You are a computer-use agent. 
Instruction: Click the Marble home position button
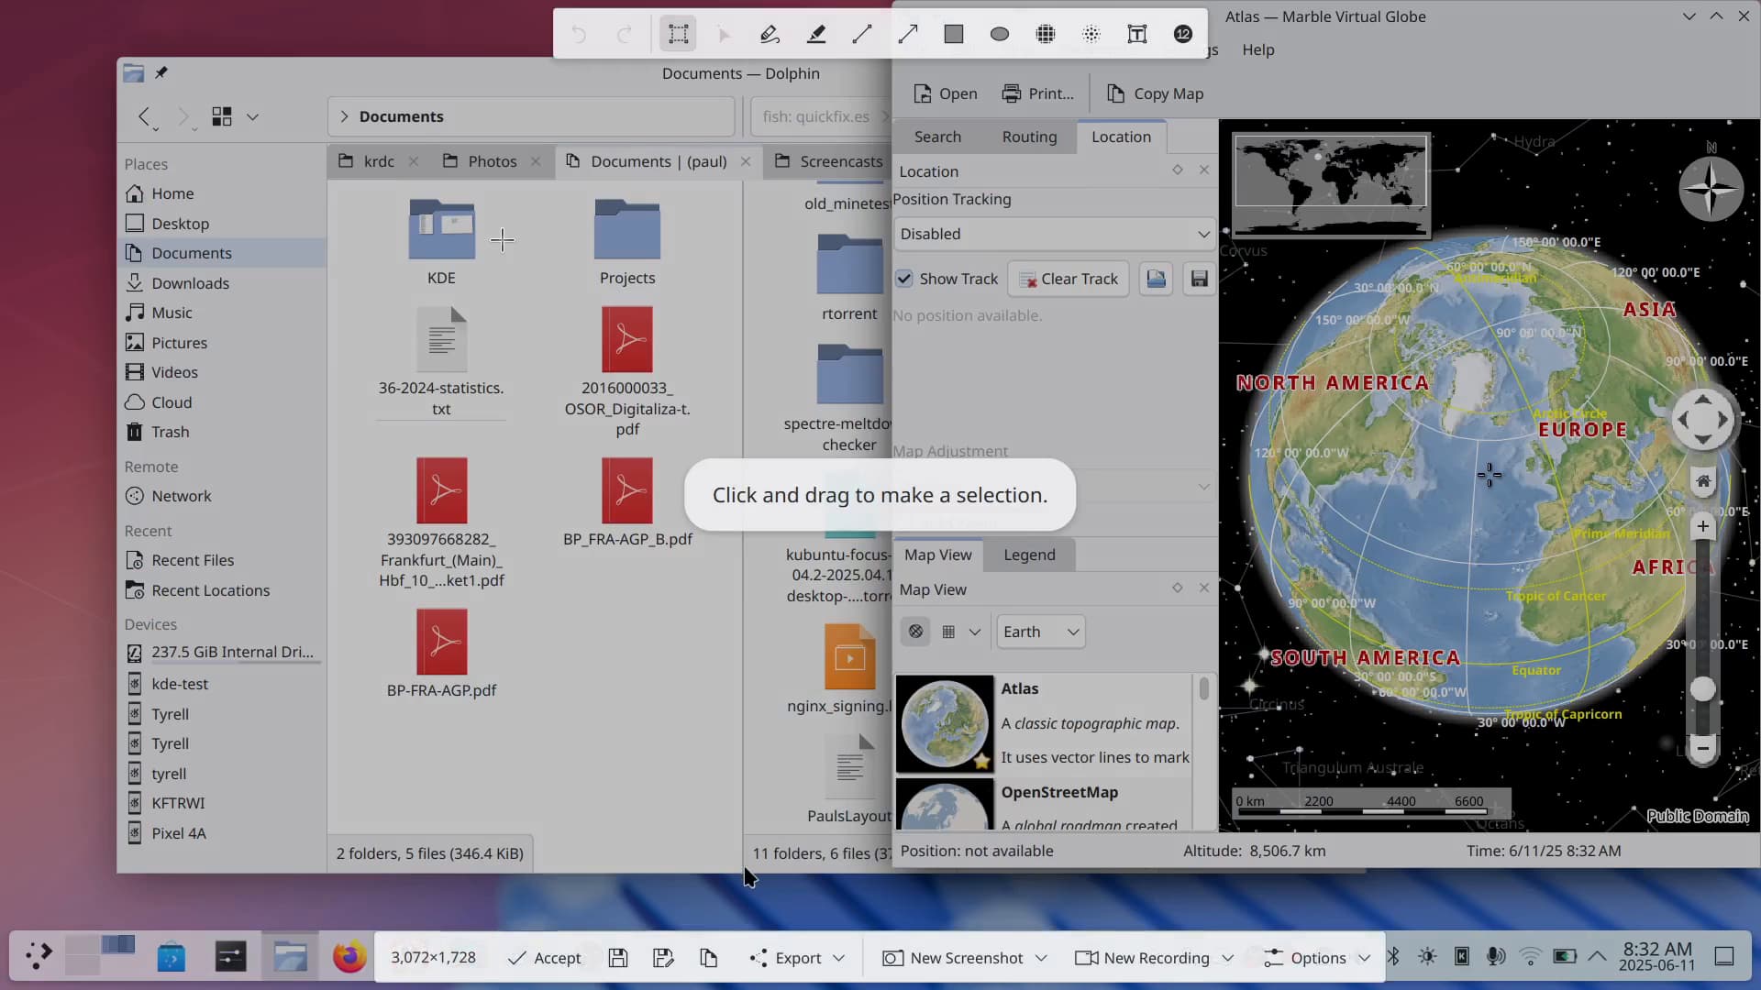tap(1703, 481)
